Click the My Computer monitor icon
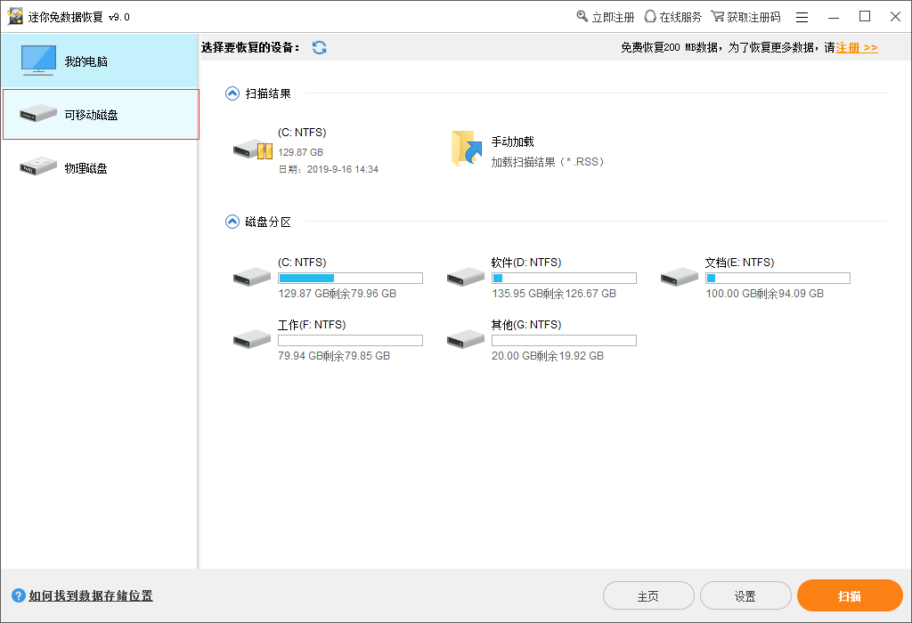This screenshot has height=623, width=912. (38, 61)
